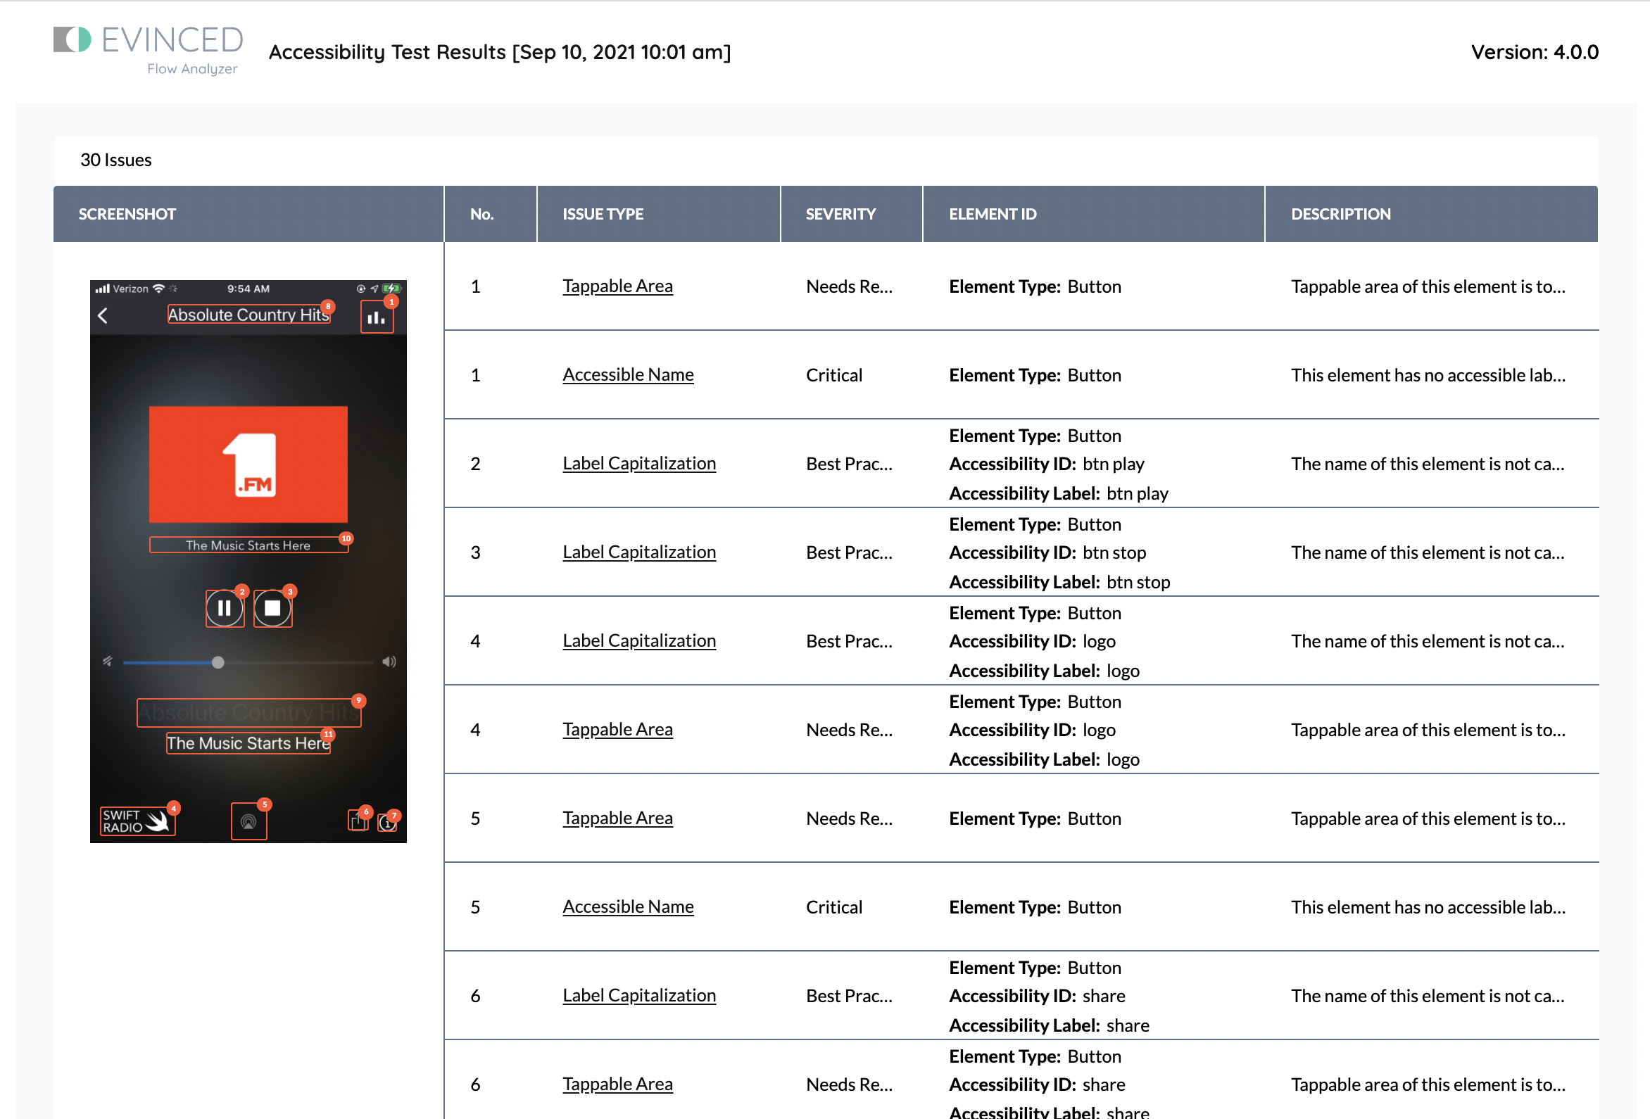Open Accessible Name link for issue 5
Viewport: 1650px width, 1119px height.
pyautogui.click(x=628, y=906)
